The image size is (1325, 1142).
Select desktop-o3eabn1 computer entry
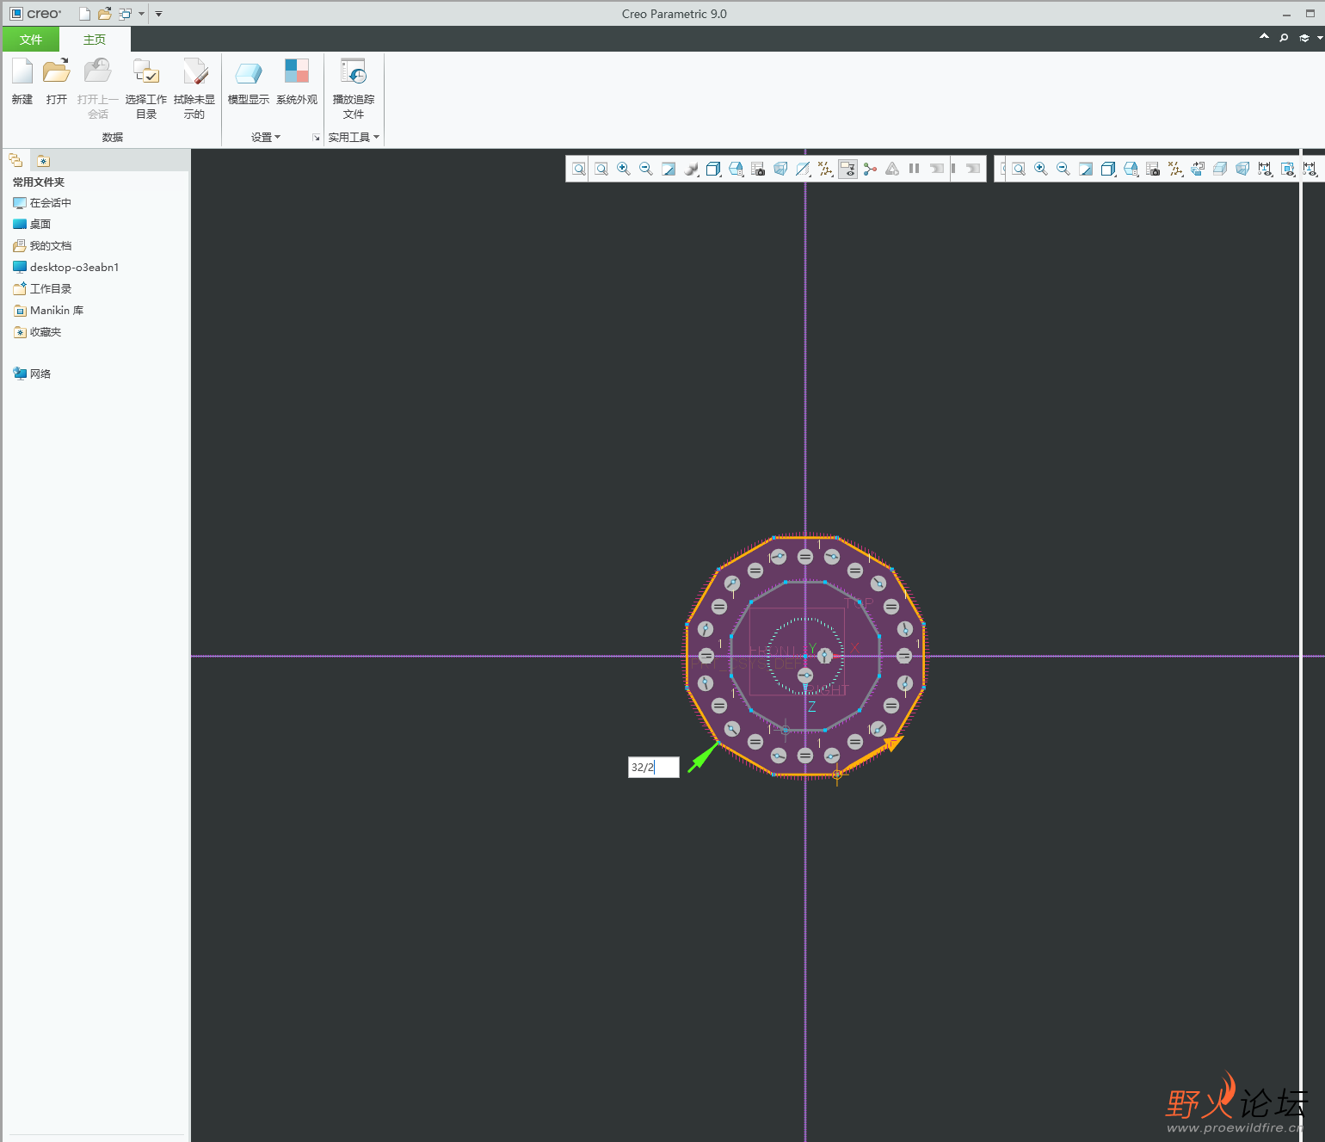pyautogui.click(x=65, y=268)
